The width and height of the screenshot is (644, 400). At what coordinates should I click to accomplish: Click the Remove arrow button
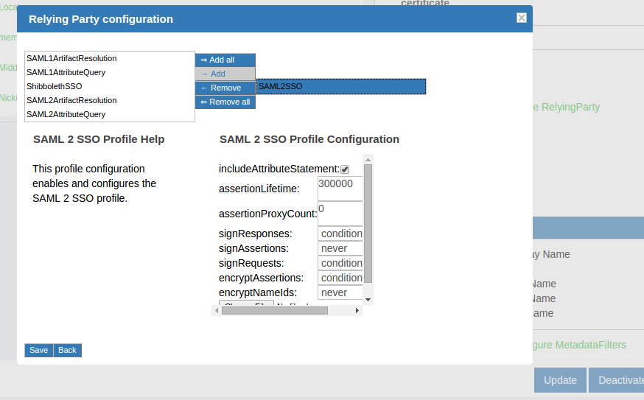tap(225, 88)
